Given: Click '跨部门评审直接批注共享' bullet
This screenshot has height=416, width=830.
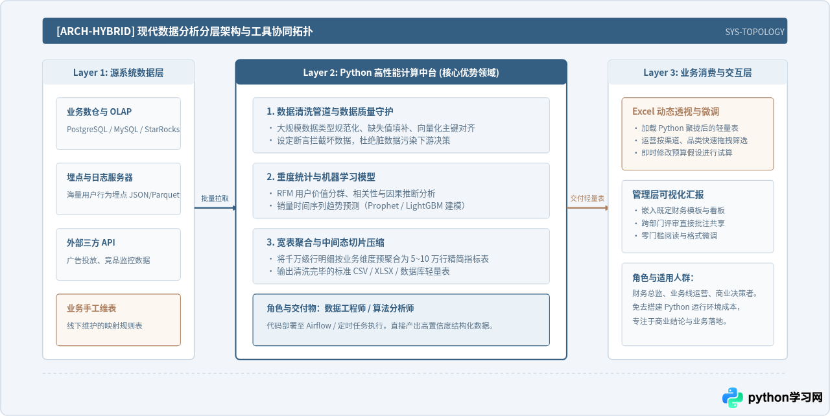Looking at the screenshot, I should coord(678,223).
